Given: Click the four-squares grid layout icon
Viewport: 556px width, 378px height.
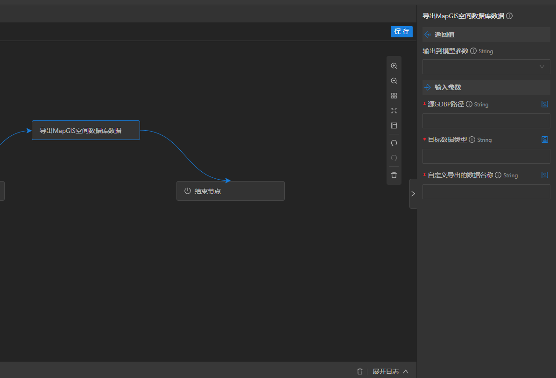Looking at the screenshot, I should pyautogui.click(x=394, y=96).
